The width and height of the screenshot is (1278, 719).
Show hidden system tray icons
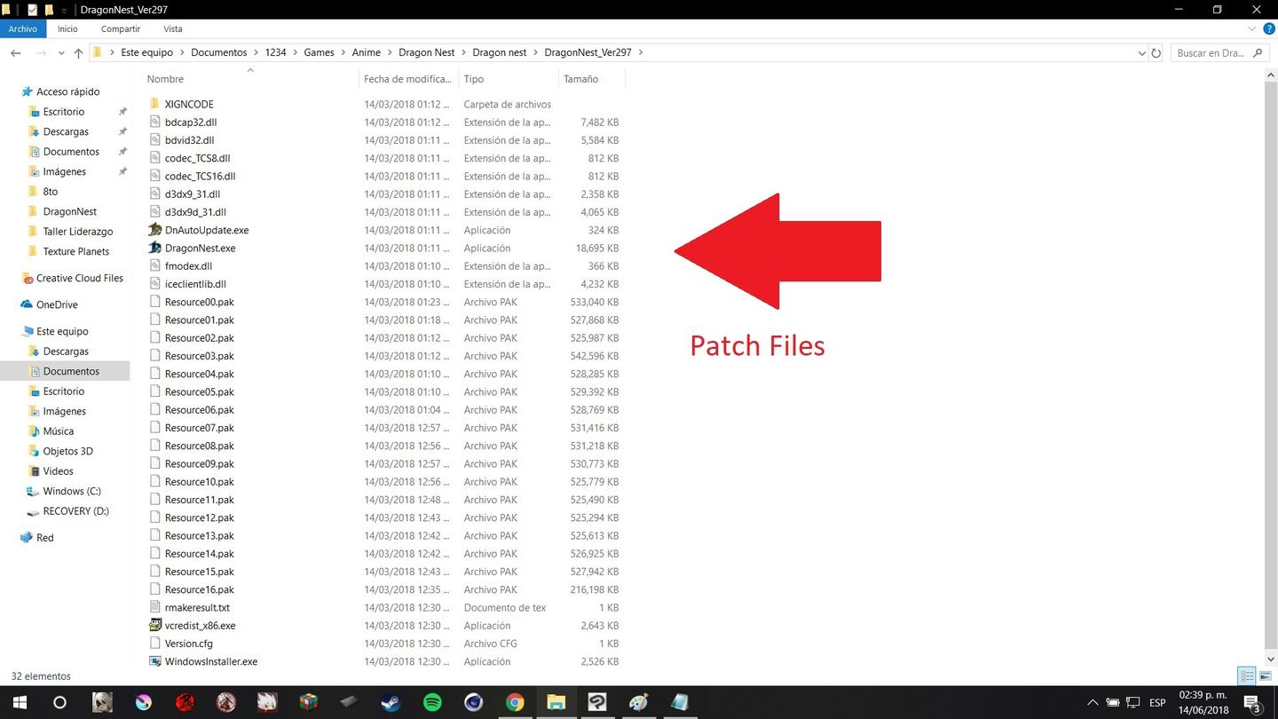(1093, 703)
